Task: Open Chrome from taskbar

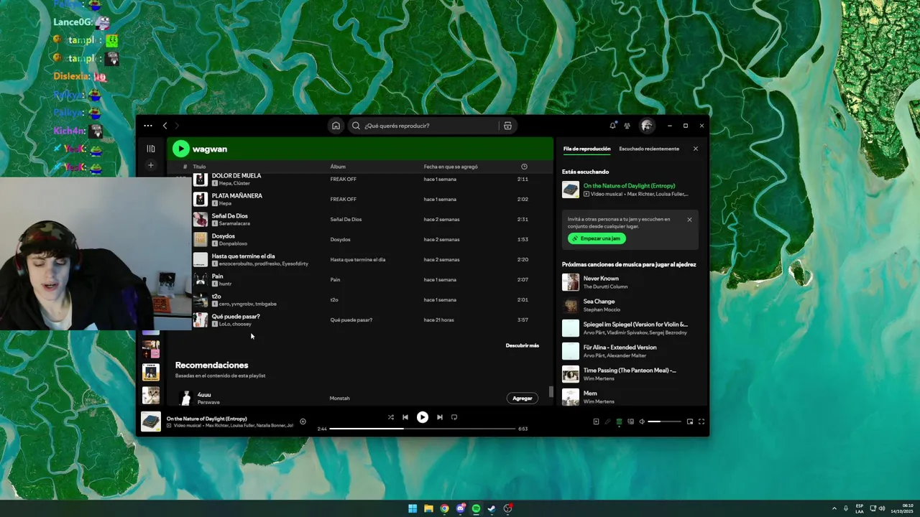Action: [x=444, y=508]
